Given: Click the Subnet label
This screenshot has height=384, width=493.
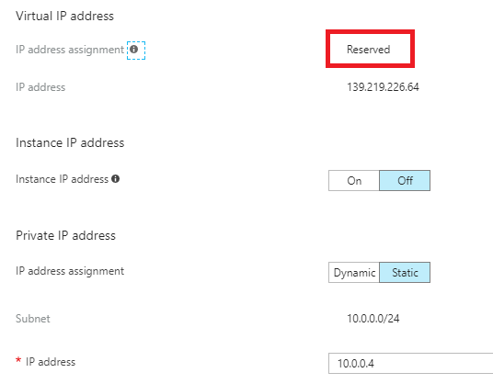Looking at the screenshot, I should pos(33,319).
